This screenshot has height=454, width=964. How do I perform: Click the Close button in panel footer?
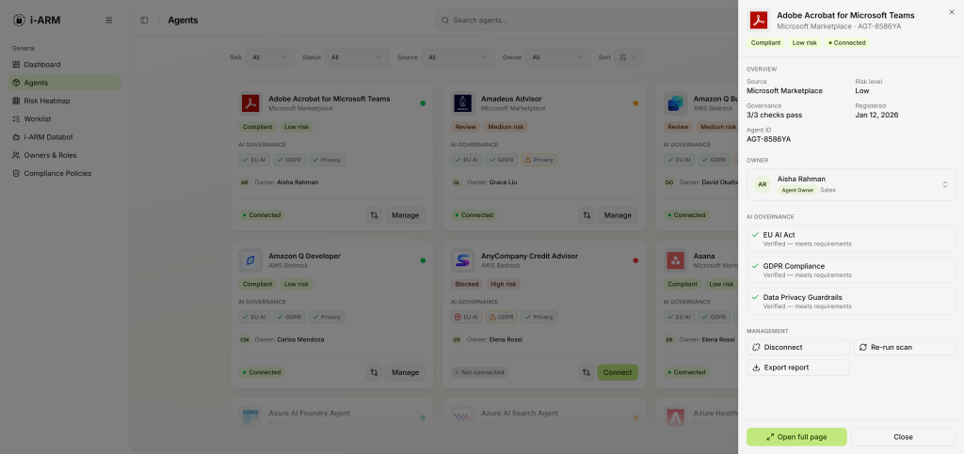click(x=903, y=437)
